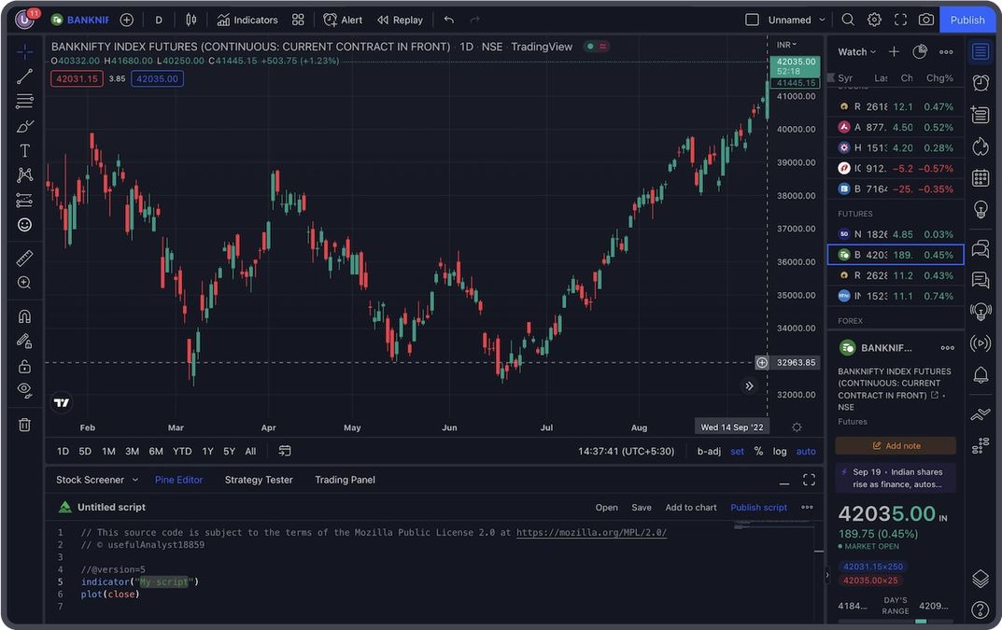Open the Alerts panel in the sidebar
This screenshot has height=630, width=1002.
click(x=980, y=82)
